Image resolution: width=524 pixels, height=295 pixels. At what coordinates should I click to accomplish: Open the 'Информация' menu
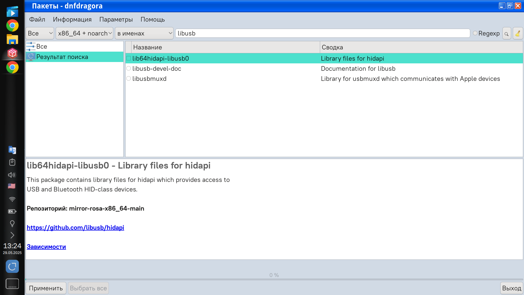[72, 19]
